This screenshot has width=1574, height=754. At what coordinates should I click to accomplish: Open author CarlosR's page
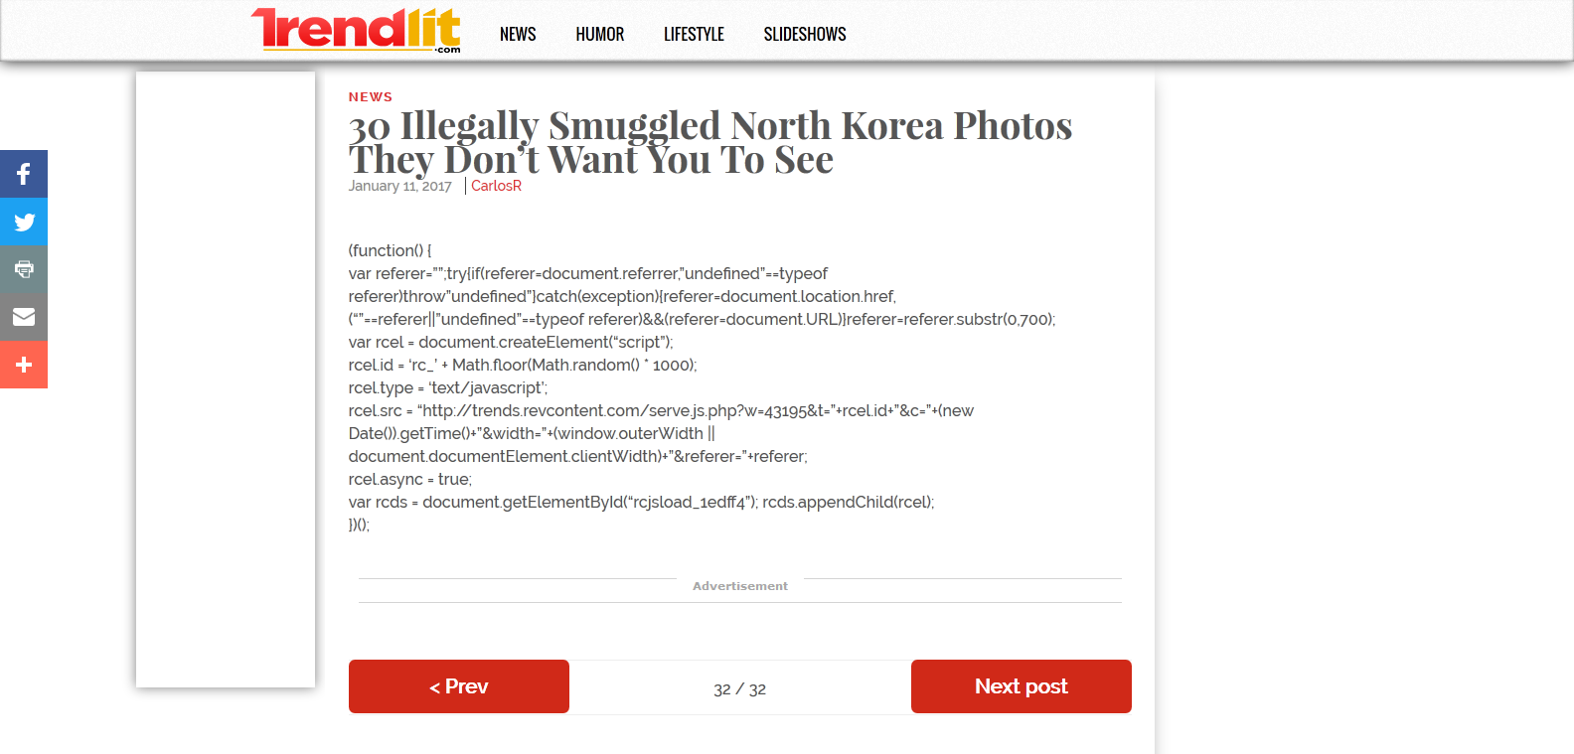pyautogui.click(x=496, y=186)
